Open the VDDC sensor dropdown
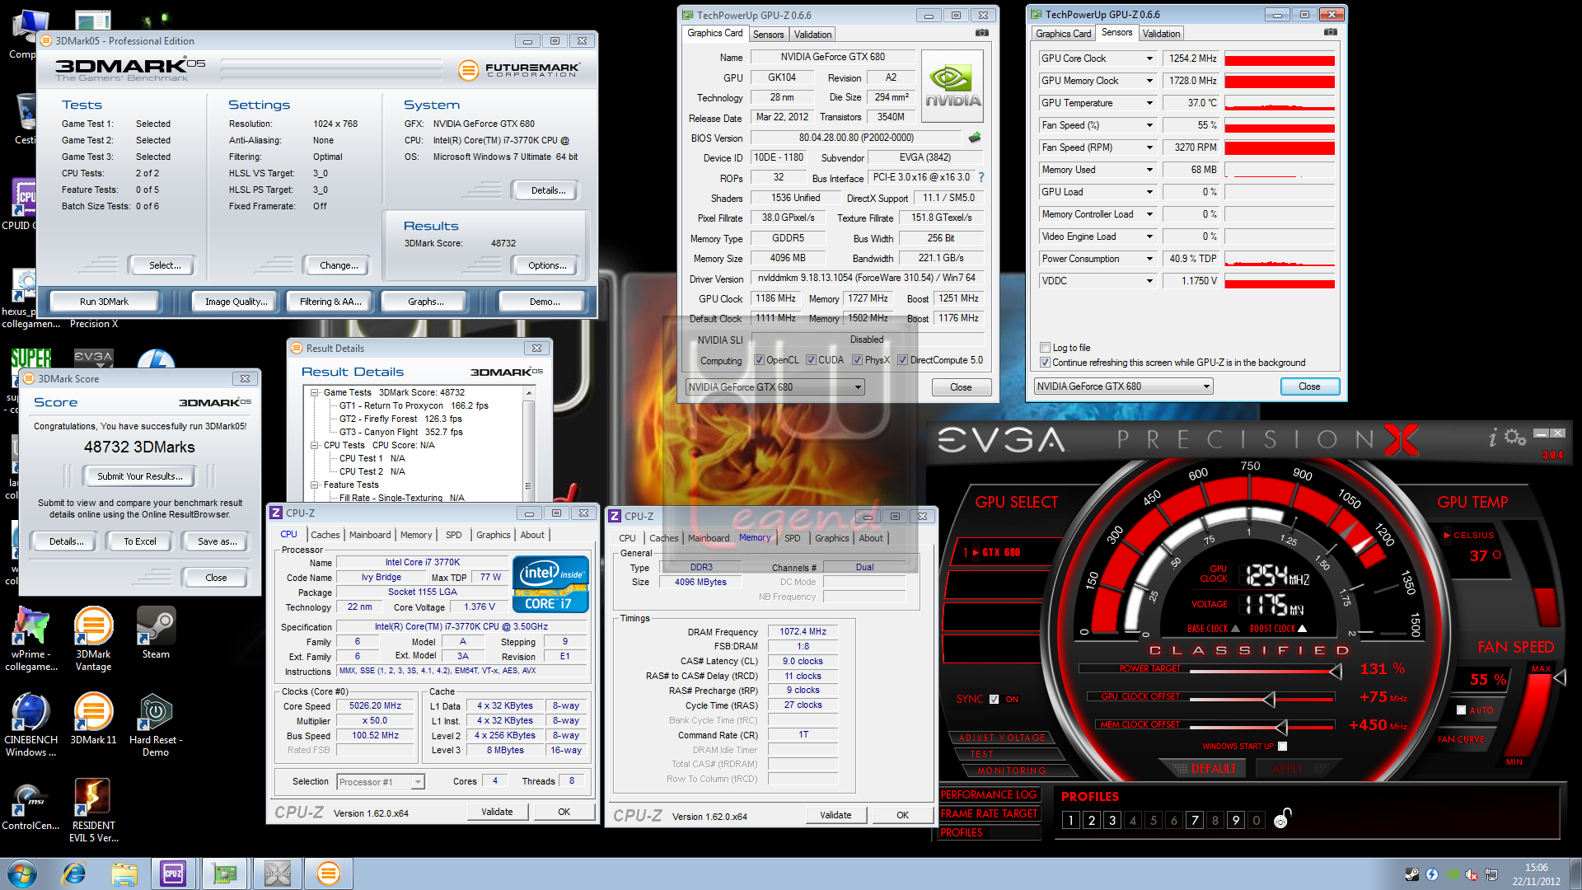 (1149, 281)
